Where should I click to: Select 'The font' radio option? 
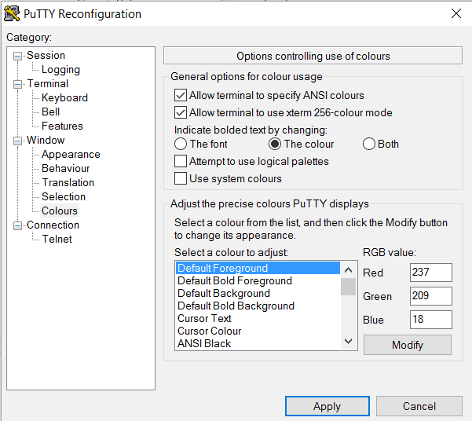[181, 144]
